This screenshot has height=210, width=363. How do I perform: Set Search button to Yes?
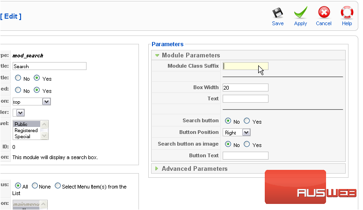(x=247, y=121)
